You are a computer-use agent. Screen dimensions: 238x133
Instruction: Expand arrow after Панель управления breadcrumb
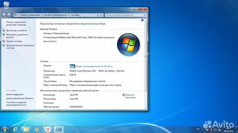click(x=42, y=15)
